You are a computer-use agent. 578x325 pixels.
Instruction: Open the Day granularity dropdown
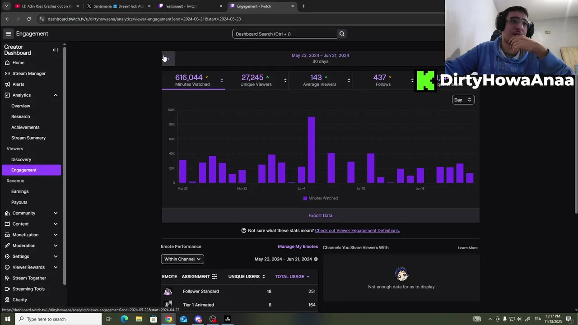[463, 100]
